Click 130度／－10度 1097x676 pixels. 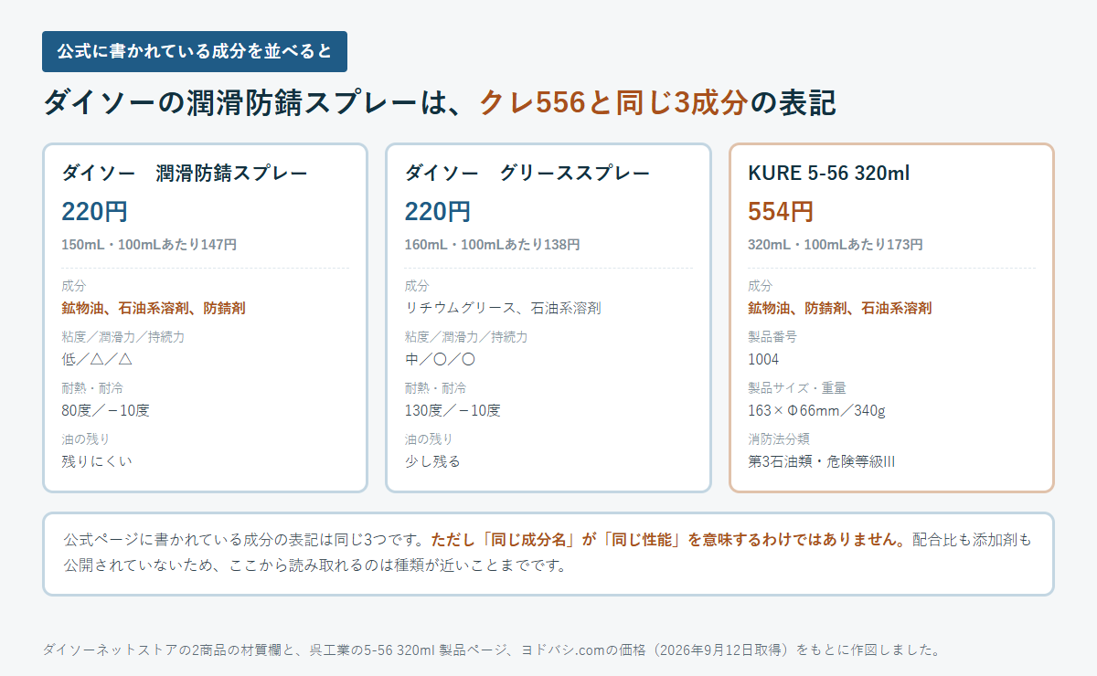453,410
